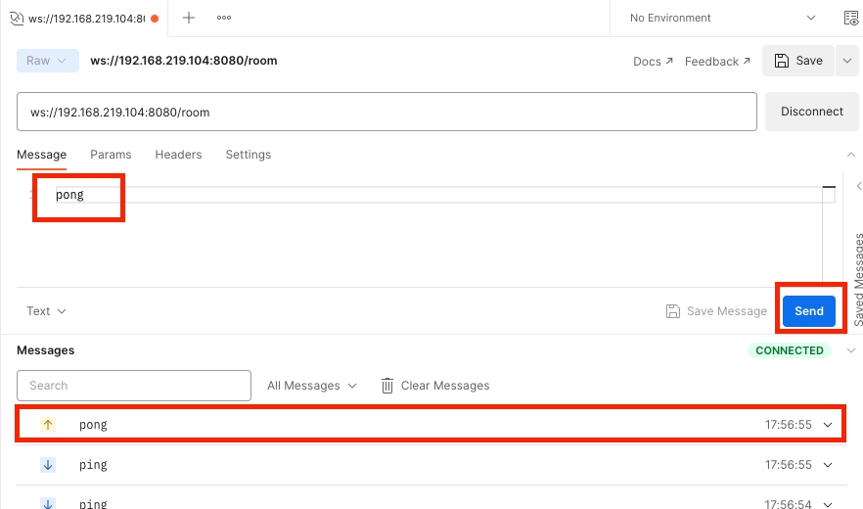Switch to the Settings tab
The image size is (863, 509).
pyautogui.click(x=249, y=155)
